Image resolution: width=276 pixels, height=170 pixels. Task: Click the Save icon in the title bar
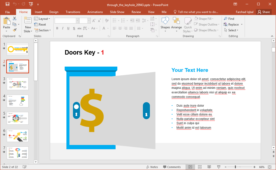(7, 4)
